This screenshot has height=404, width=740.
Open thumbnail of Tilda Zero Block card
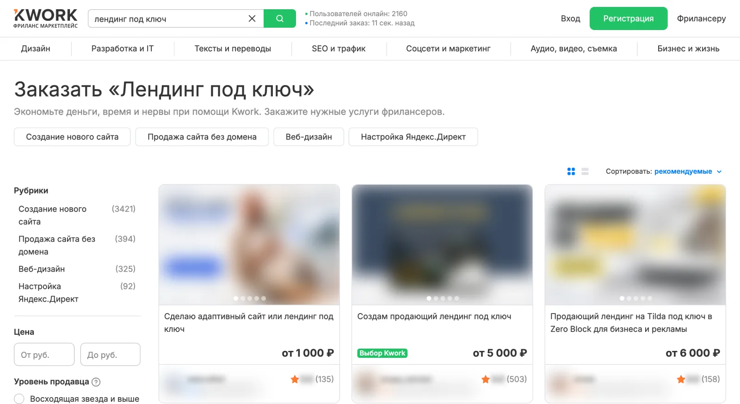coord(635,245)
